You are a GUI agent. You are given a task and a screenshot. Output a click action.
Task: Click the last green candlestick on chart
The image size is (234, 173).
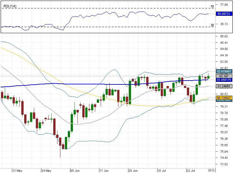click(209, 77)
